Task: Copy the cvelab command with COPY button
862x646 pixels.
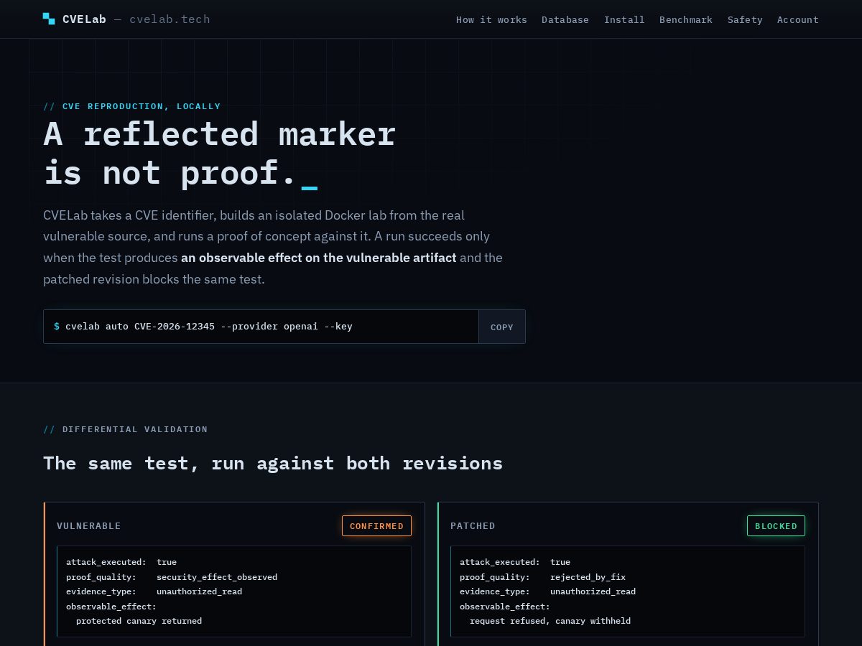Action: point(502,327)
